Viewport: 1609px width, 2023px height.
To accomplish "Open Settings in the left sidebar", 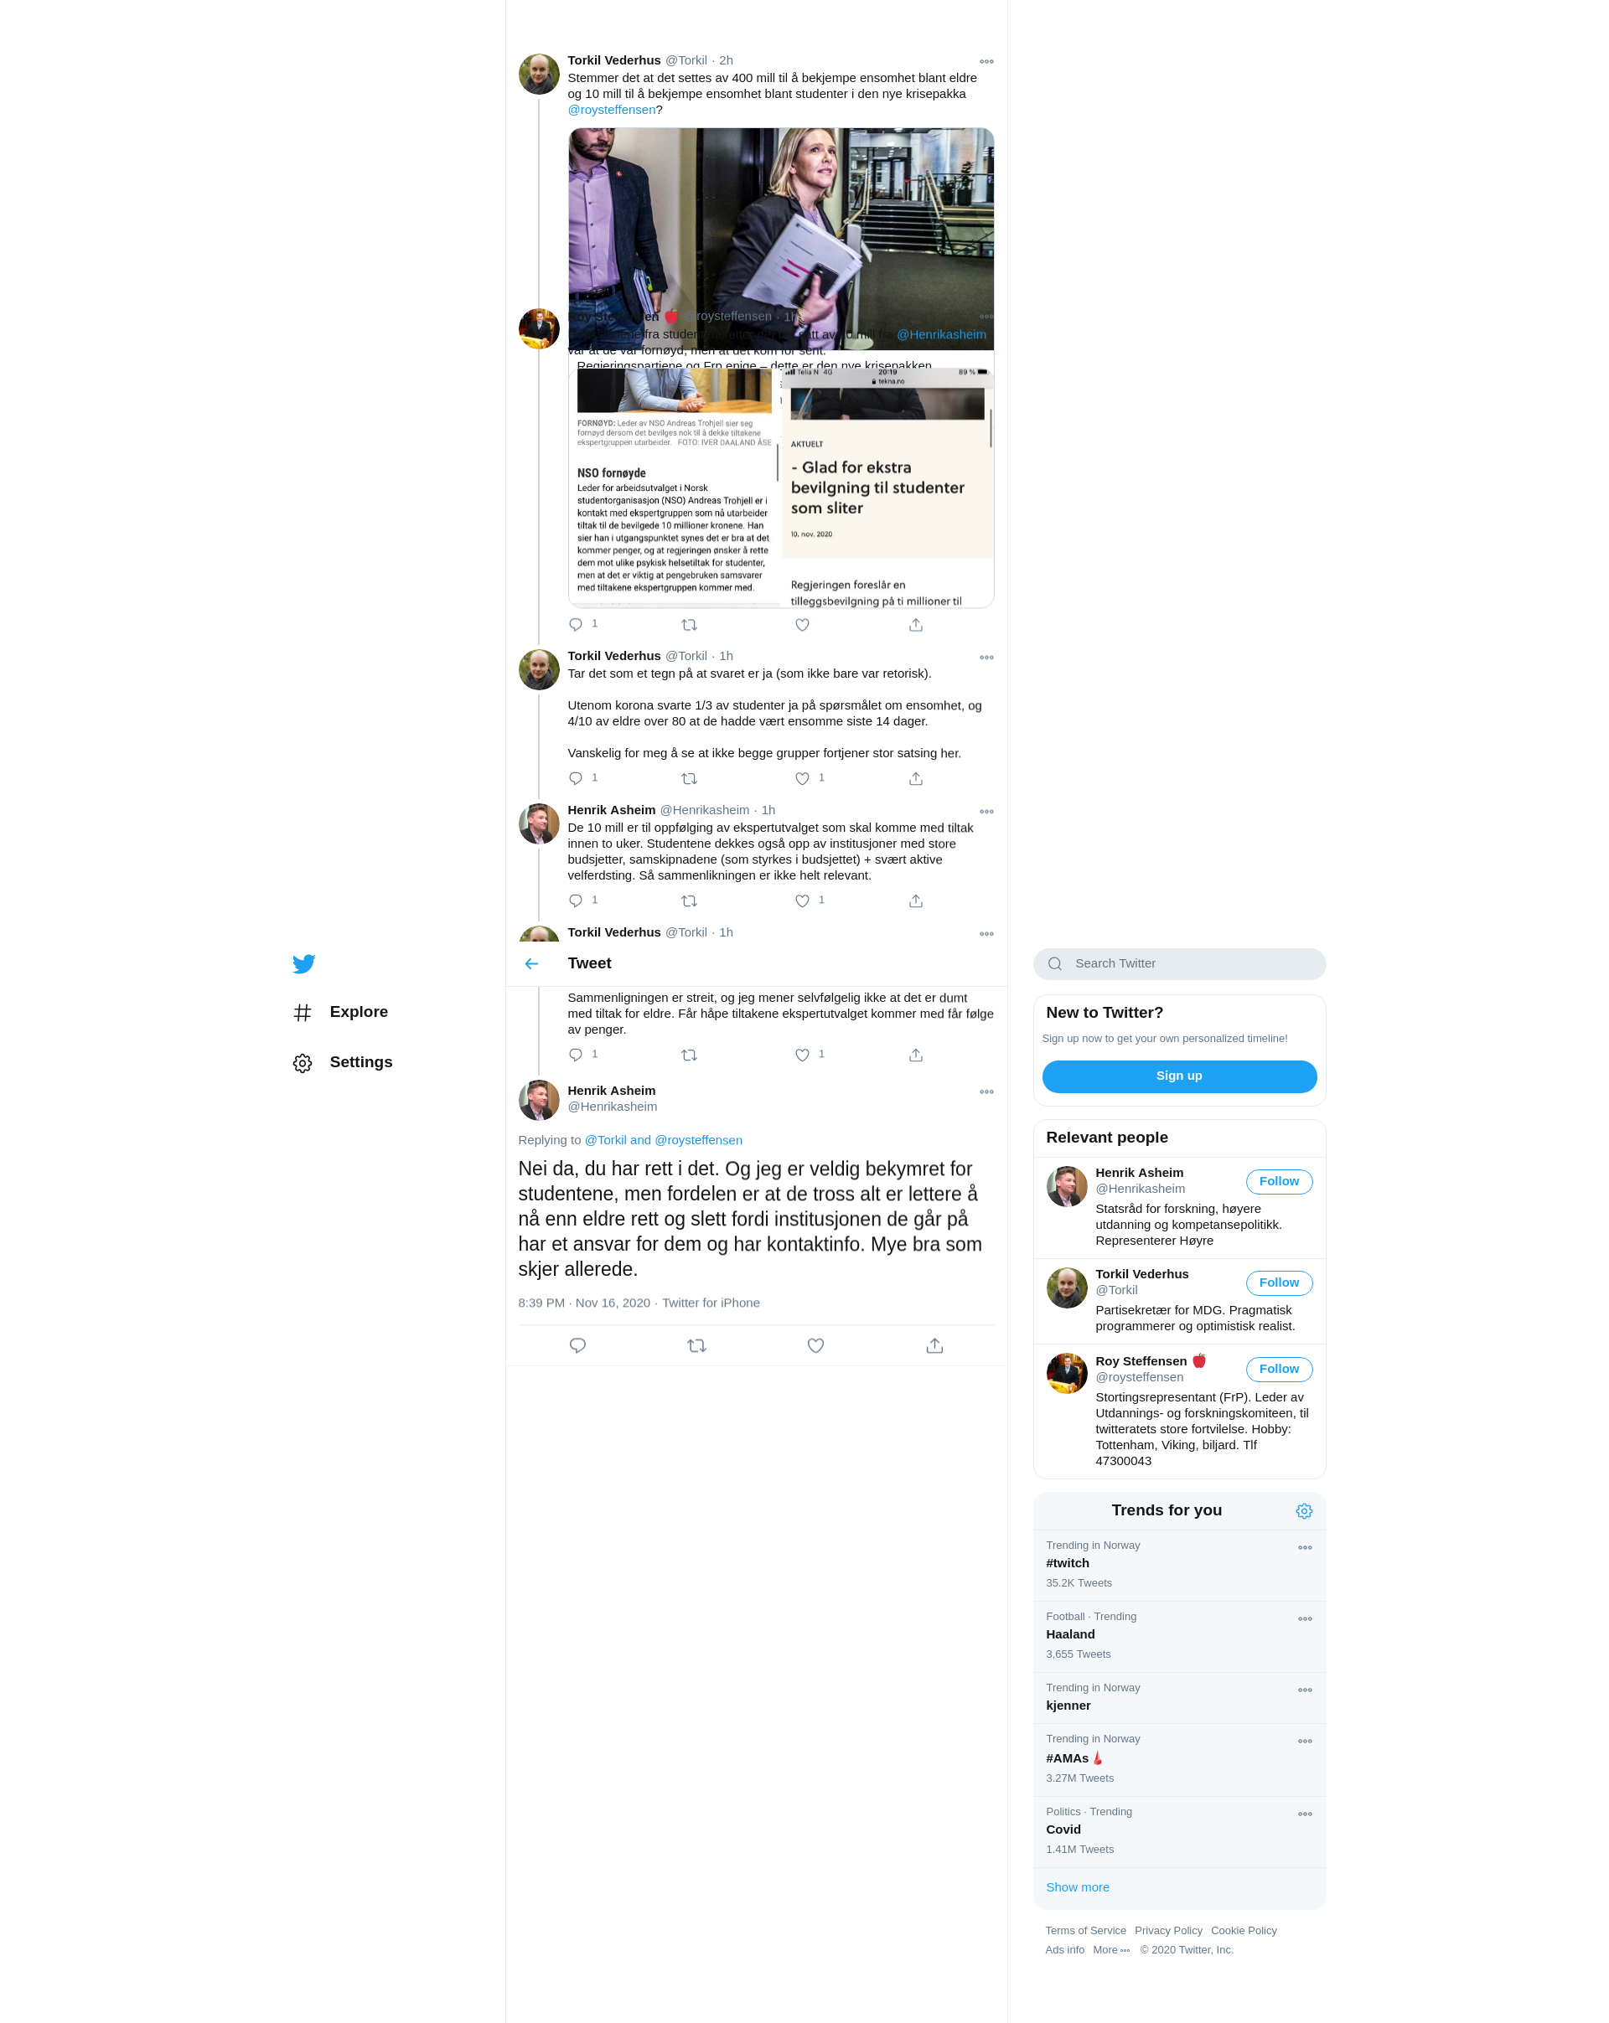I will point(360,1062).
